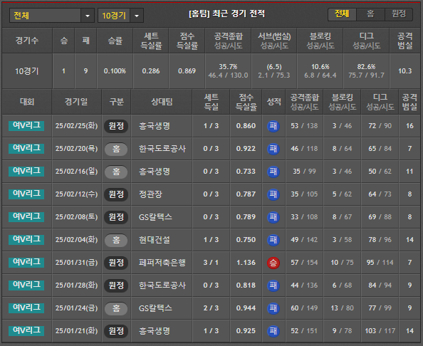Switch to the 홈 tab
Viewport: 423px width, 346px height.
370,14
